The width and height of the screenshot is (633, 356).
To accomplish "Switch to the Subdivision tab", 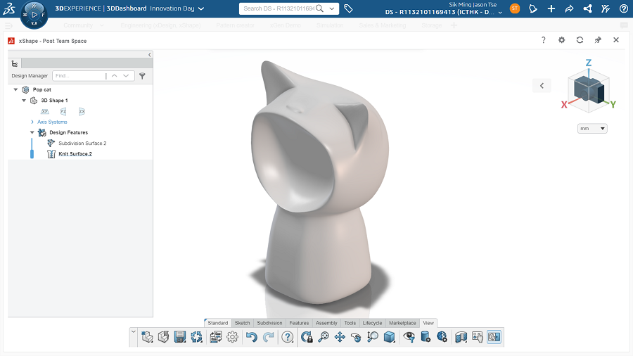I will pyautogui.click(x=269, y=323).
